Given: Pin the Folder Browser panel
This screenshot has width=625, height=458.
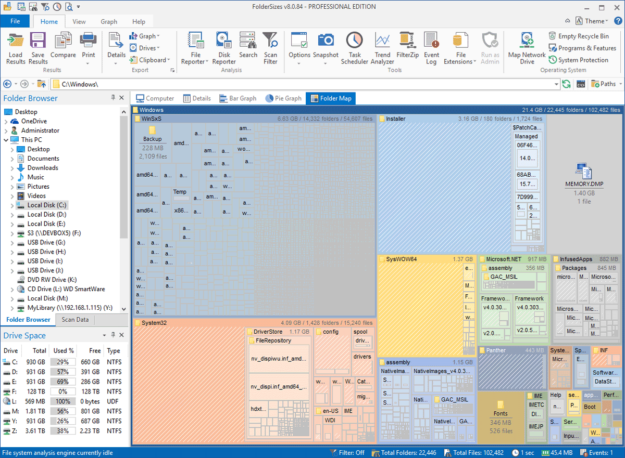Looking at the screenshot, I should pos(113,98).
